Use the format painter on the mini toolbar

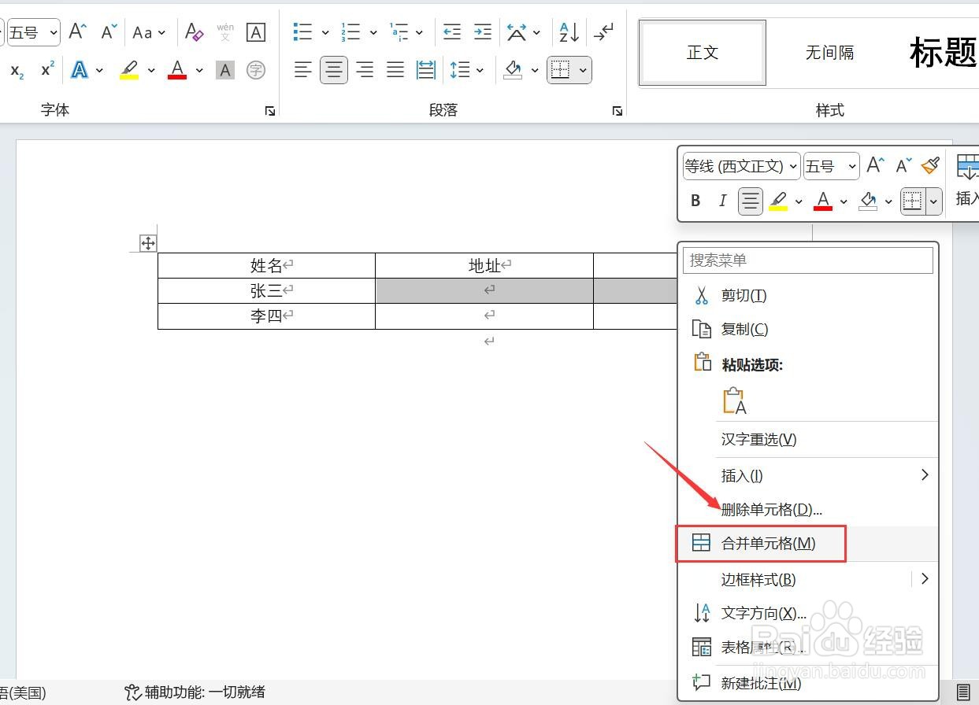(930, 165)
